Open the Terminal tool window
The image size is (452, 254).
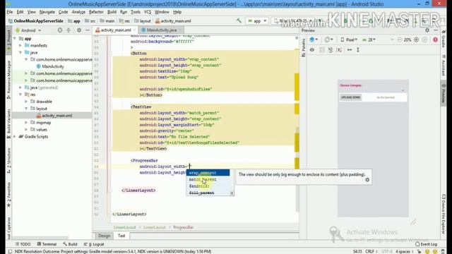[47, 244]
